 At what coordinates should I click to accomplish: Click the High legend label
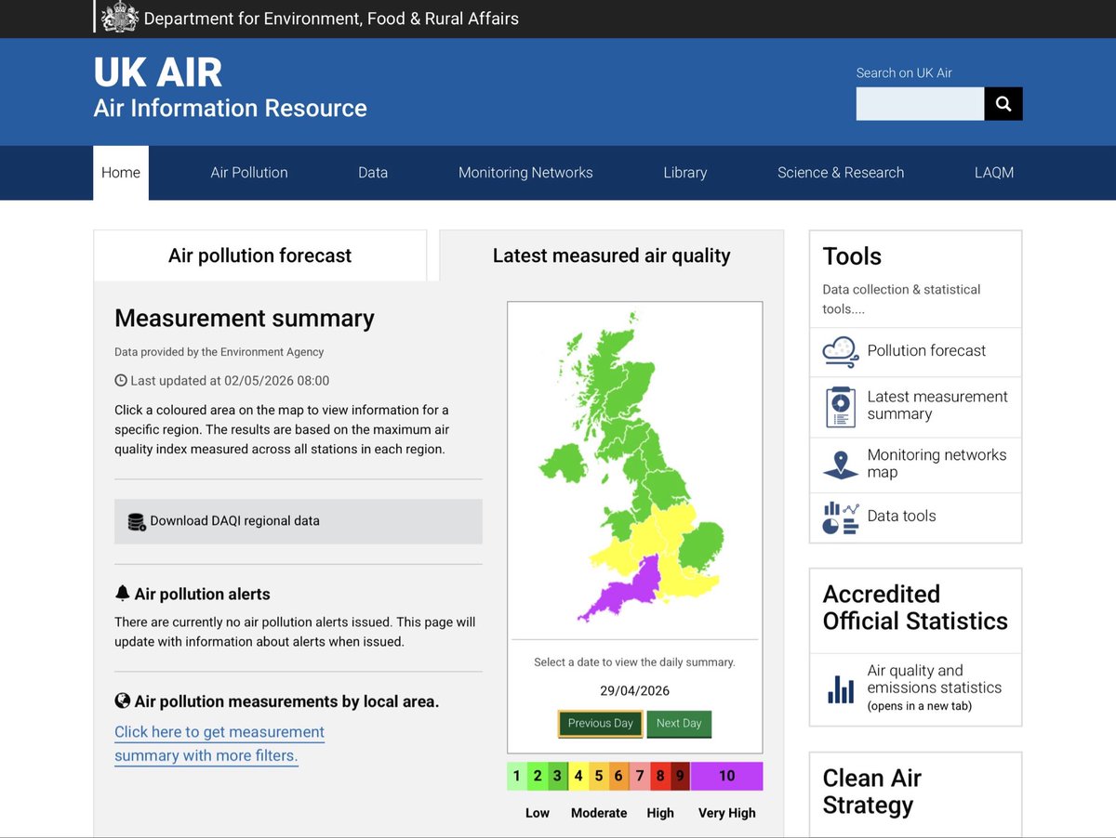click(660, 813)
